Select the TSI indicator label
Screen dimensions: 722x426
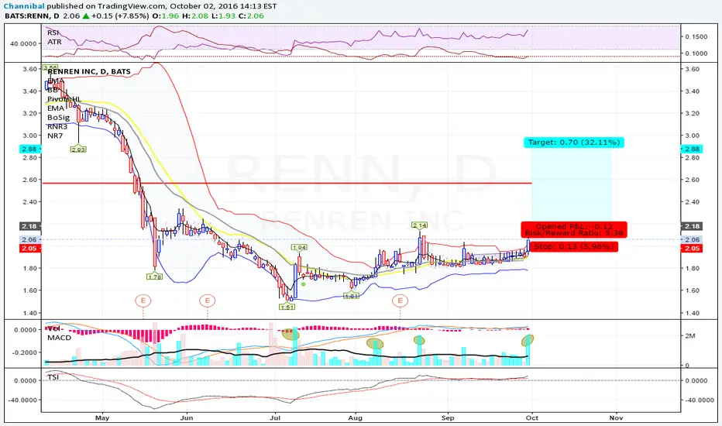[53, 377]
